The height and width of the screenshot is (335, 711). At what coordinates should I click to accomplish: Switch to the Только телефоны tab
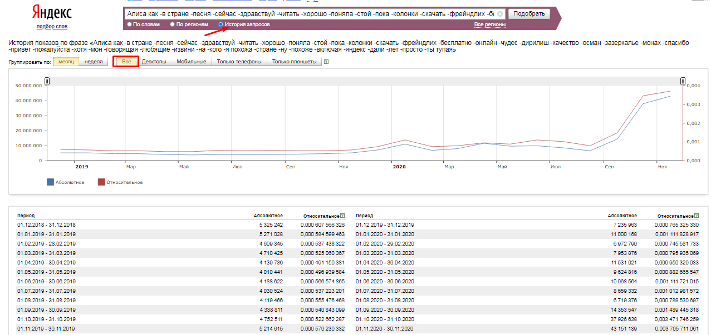(239, 62)
